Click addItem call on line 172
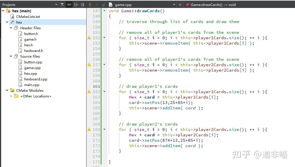This screenshot has height=167, width=295. [x=171, y=146]
